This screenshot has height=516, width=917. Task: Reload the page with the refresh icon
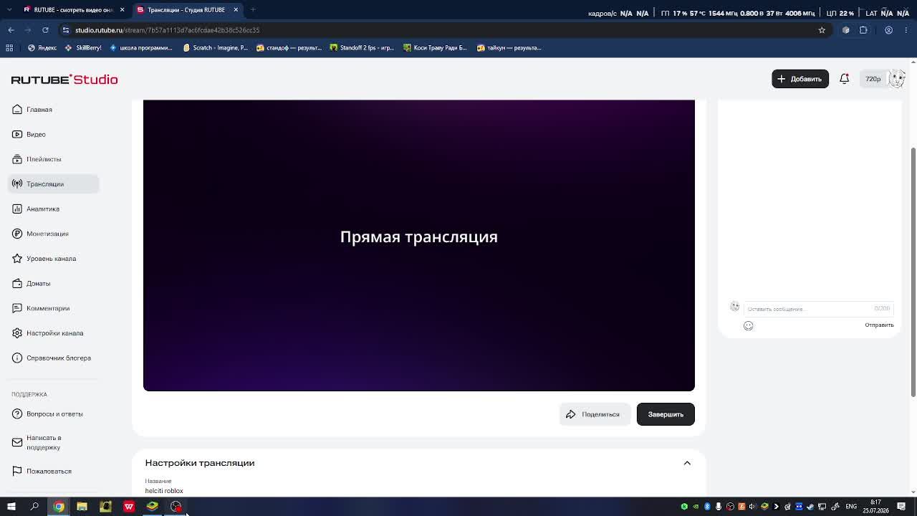[x=45, y=30]
